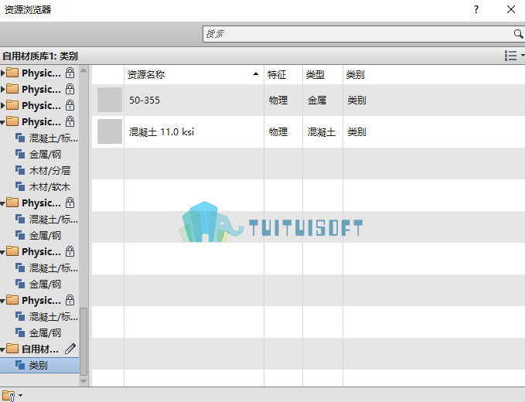Select the 金属/钢 item directly above 自用材 folder
The image size is (525, 402).
tap(45, 332)
